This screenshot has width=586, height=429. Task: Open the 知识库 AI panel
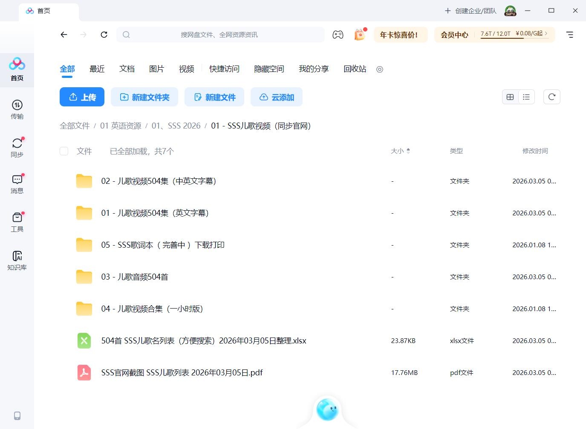click(x=17, y=260)
